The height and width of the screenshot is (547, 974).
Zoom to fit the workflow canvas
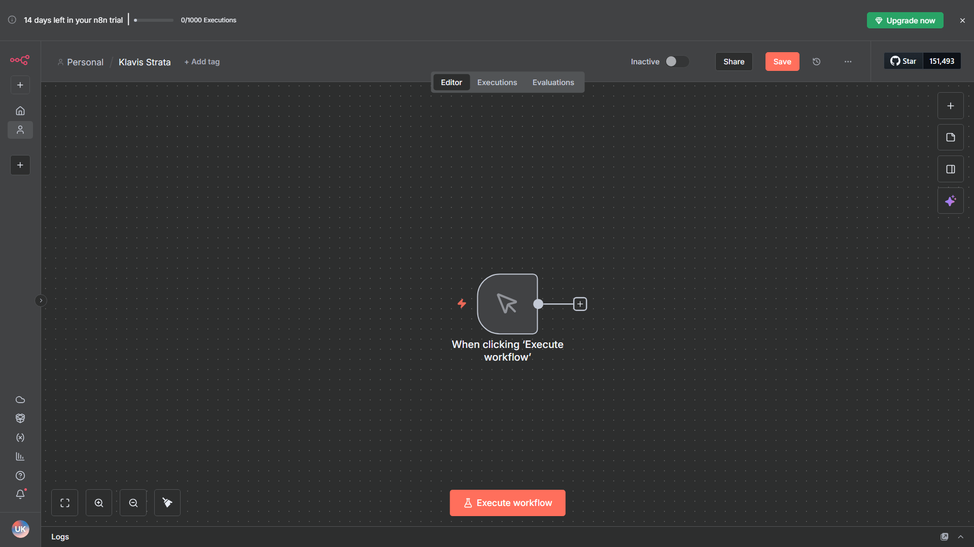[x=64, y=502]
